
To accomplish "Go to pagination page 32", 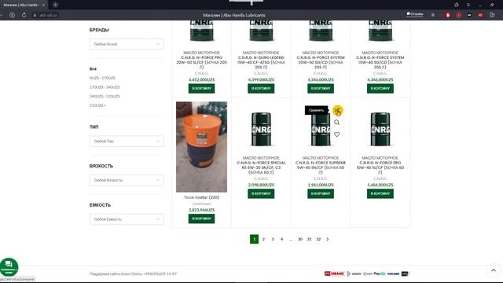I will tap(318, 239).
